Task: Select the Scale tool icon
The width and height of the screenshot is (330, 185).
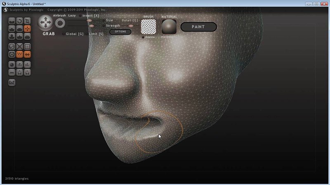Action: tap(27, 21)
